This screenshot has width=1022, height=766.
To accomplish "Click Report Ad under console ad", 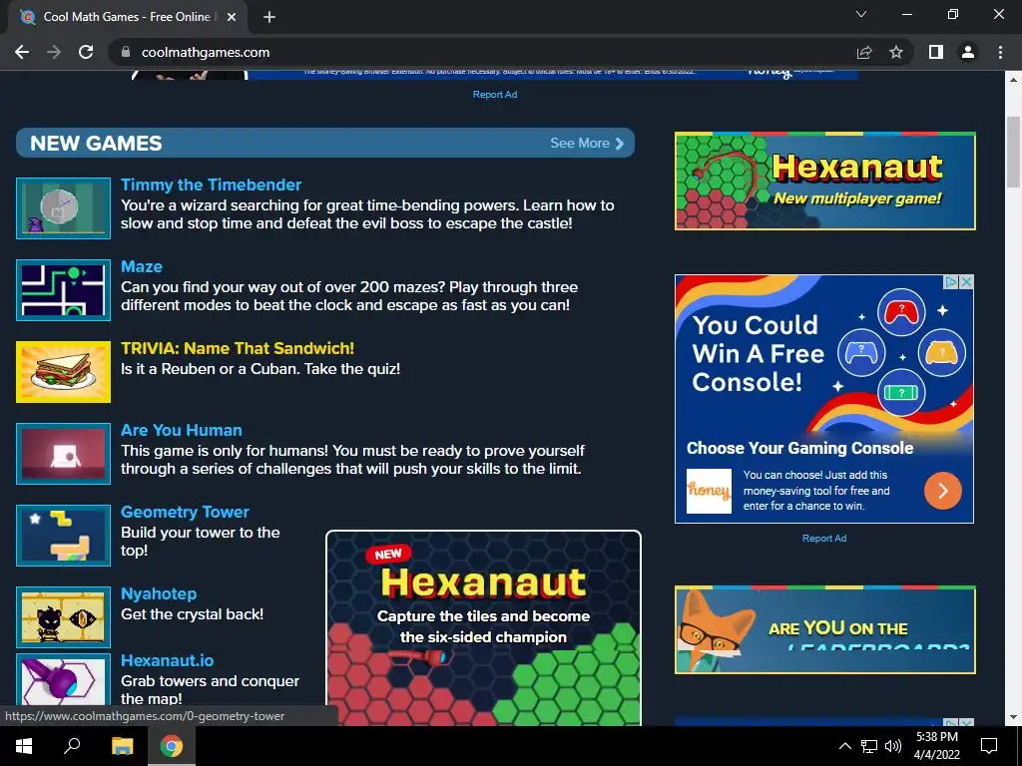I will click(823, 538).
